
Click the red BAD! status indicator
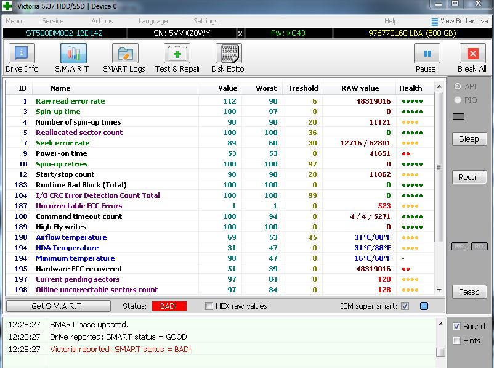tap(169, 306)
